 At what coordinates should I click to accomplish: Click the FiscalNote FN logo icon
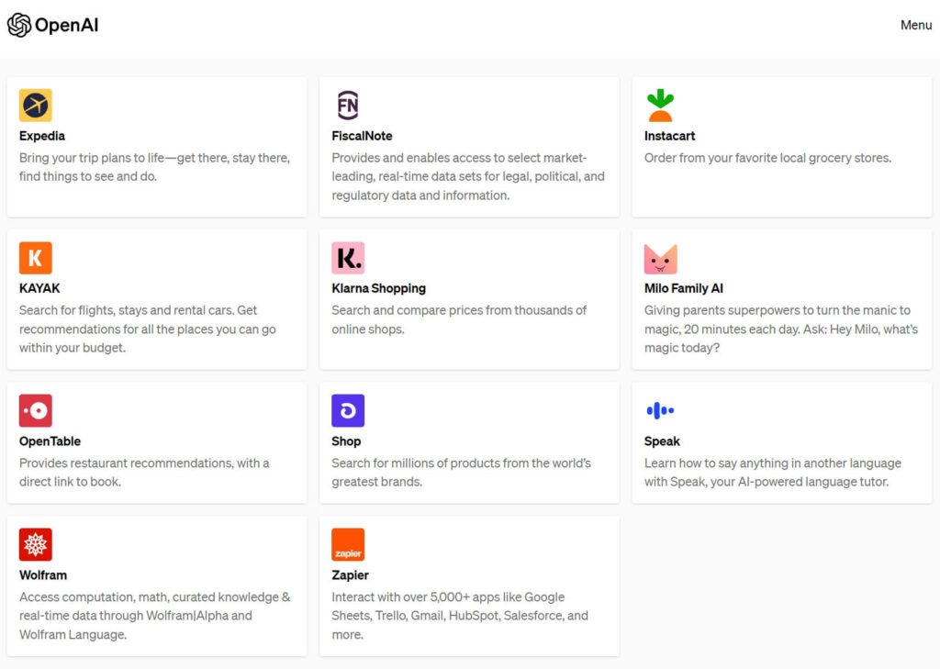pos(348,106)
